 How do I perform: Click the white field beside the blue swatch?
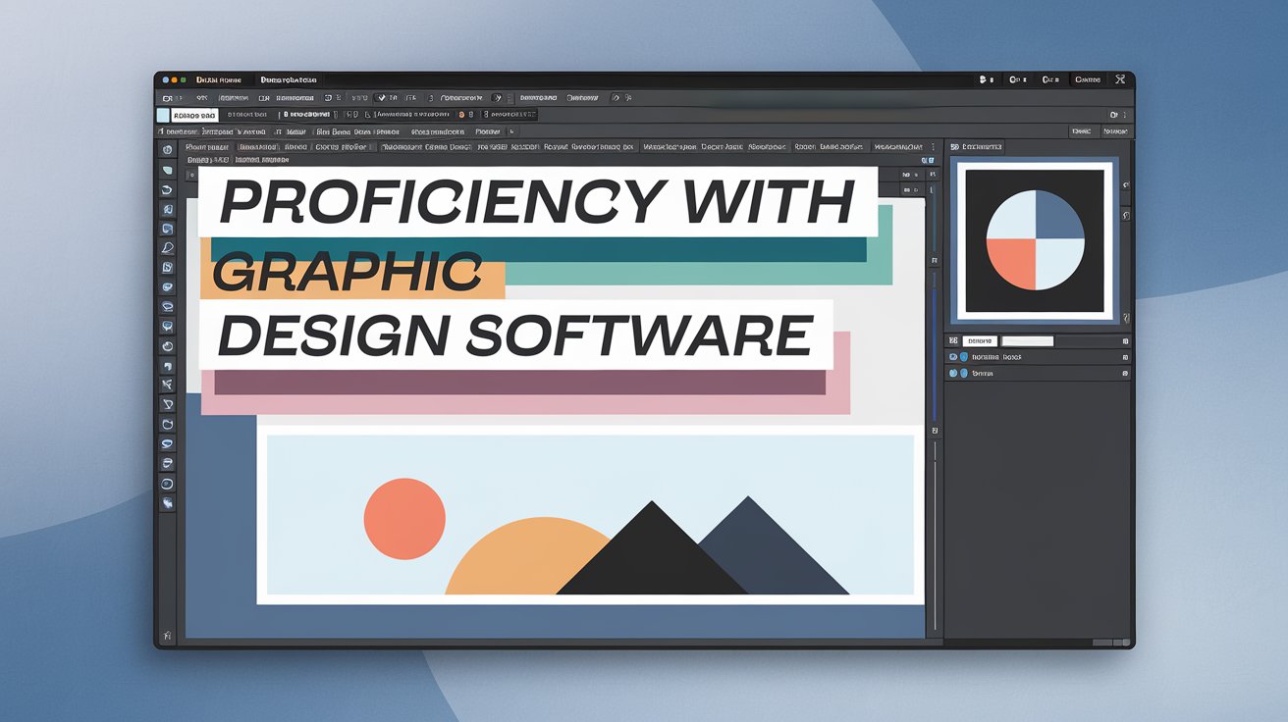point(194,115)
